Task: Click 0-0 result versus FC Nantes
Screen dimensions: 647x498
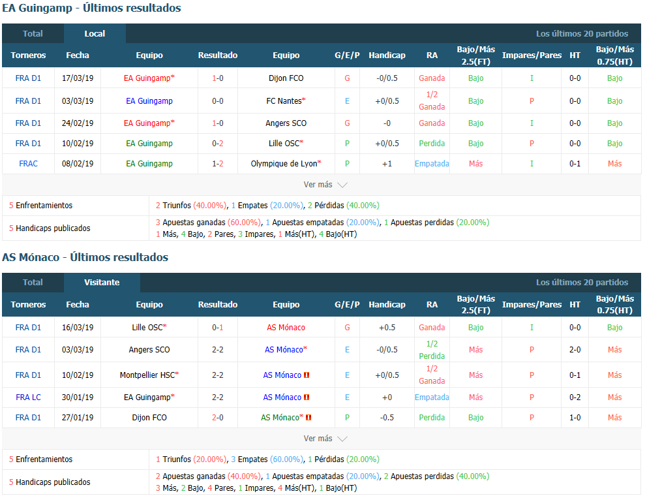Action: (217, 101)
